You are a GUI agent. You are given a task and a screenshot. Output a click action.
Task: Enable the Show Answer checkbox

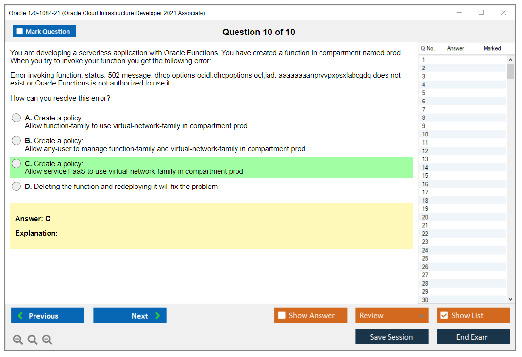point(282,315)
